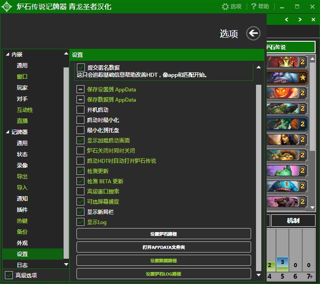Uncheck 可选屏幕捕捉 checkbox

80,201
